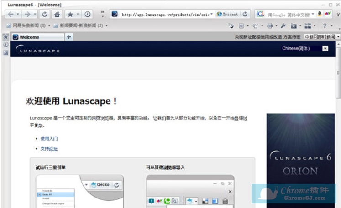Image resolution: width=341 pixels, height=208 pixels.
Task: Click the Lunascape page icon in address bar
Action: (x=115, y=14)
